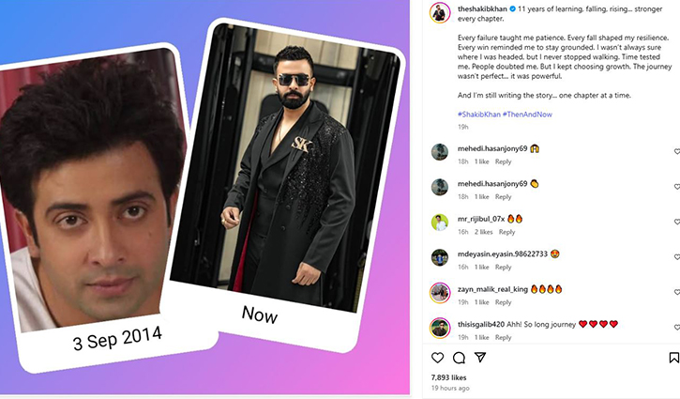
Task: Open zayn_malik_real_king's profile avatar
Action: pyautogui.click(x=439, y=292)
